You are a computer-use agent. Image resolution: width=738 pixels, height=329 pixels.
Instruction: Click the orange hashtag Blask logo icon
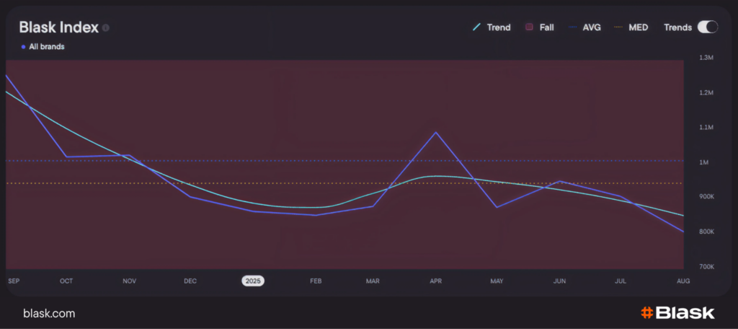(646, 313)
